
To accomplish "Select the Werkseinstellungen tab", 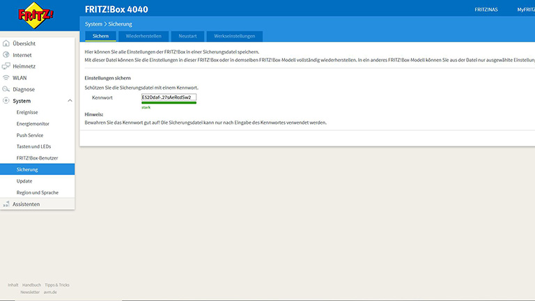I will [x=235, y=36].
